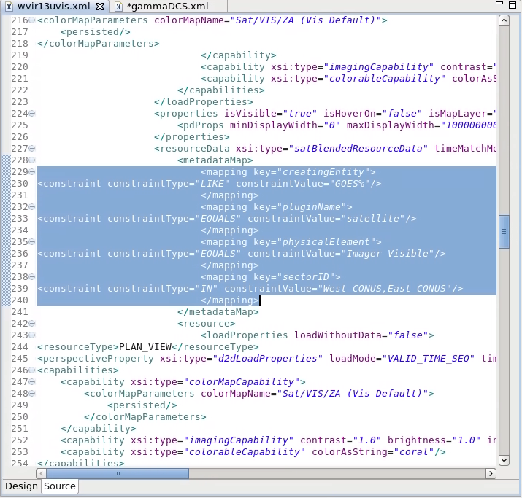
Task: Maximize the editor pane
Action: [513, 4]
